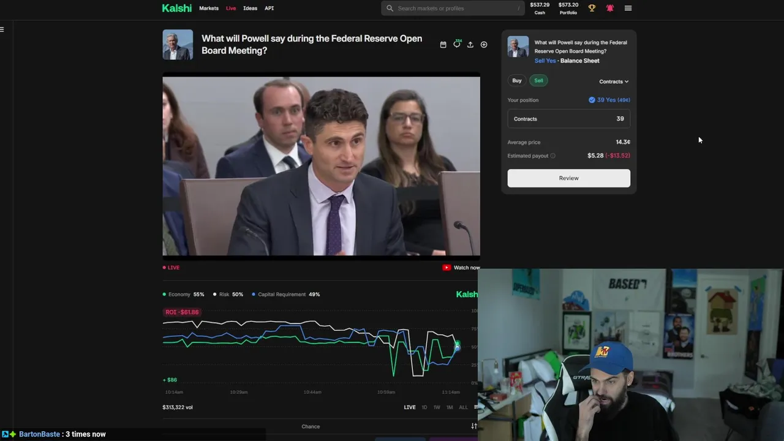Select the Sell toggle in order panel
784x441 pixels.
point(538,80)
